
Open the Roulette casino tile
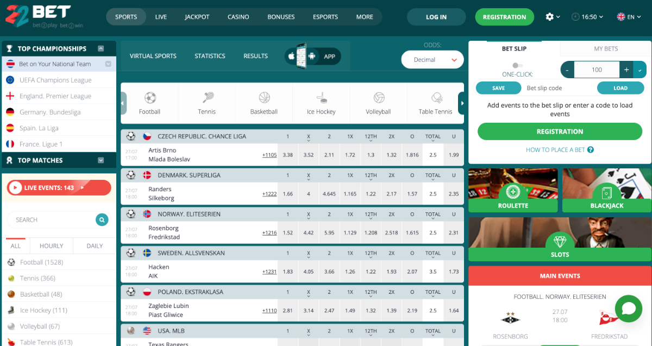click(x=513, y=190)
